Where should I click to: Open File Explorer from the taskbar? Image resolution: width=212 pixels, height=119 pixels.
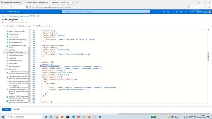click(57, 117)
